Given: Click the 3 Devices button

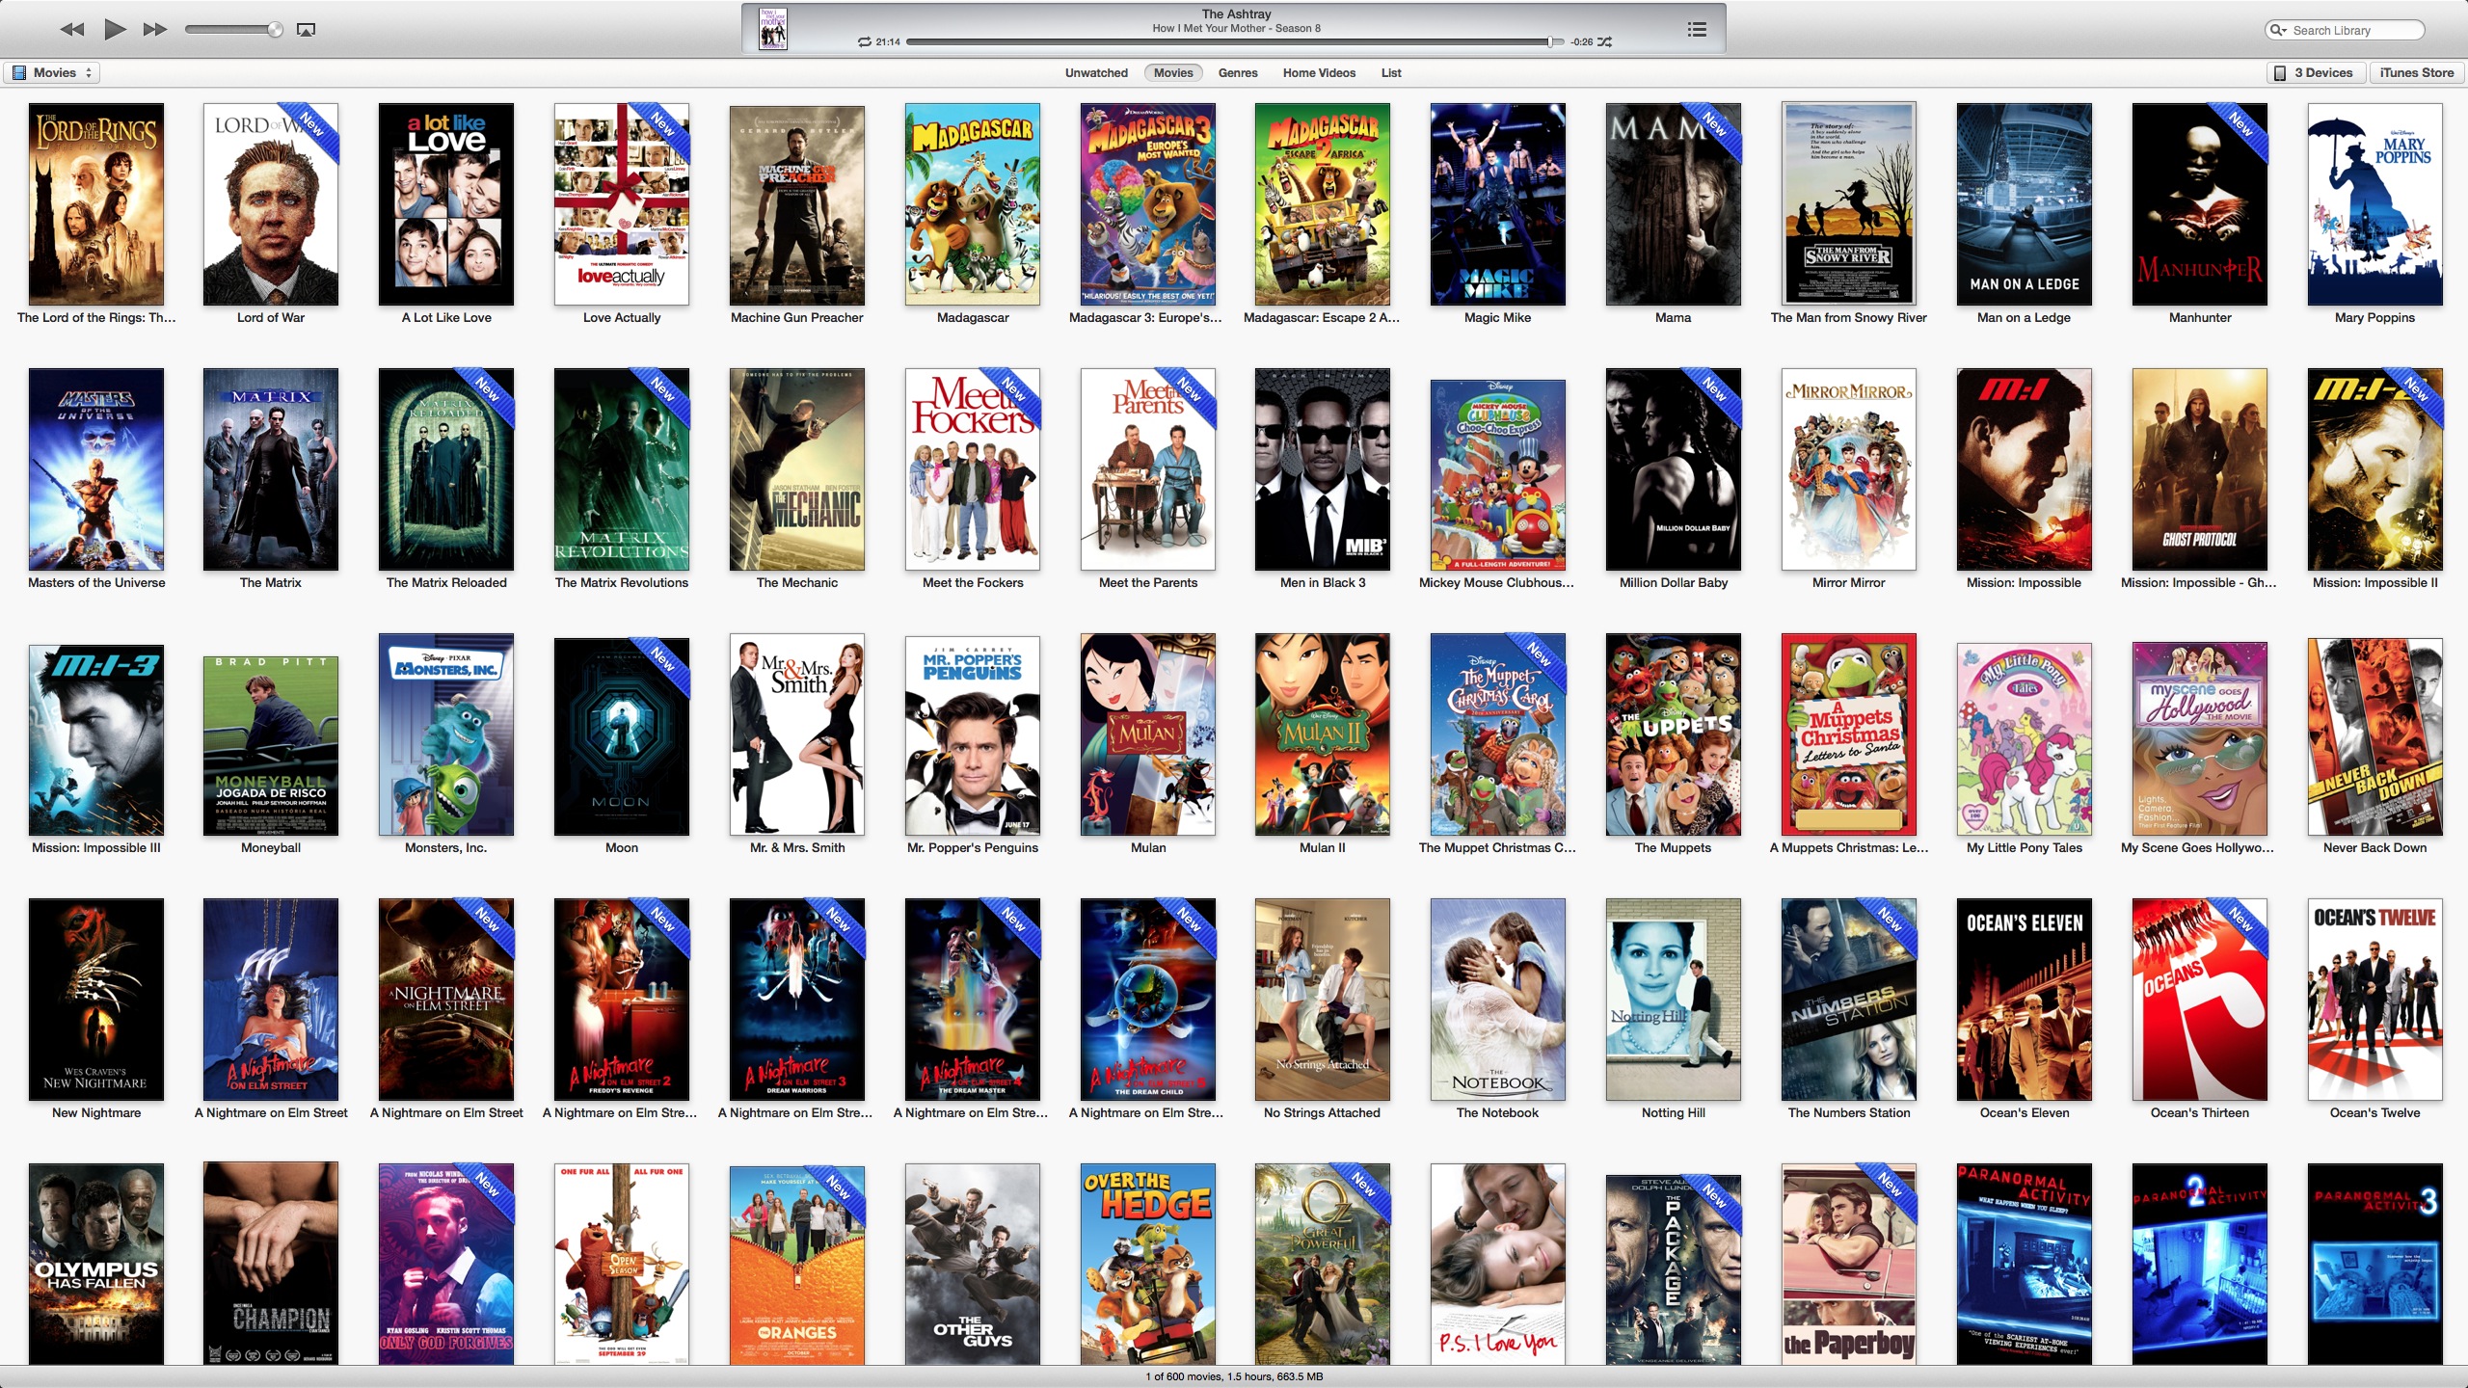Looking at the screenshot, I should (x=2315, y=72).
